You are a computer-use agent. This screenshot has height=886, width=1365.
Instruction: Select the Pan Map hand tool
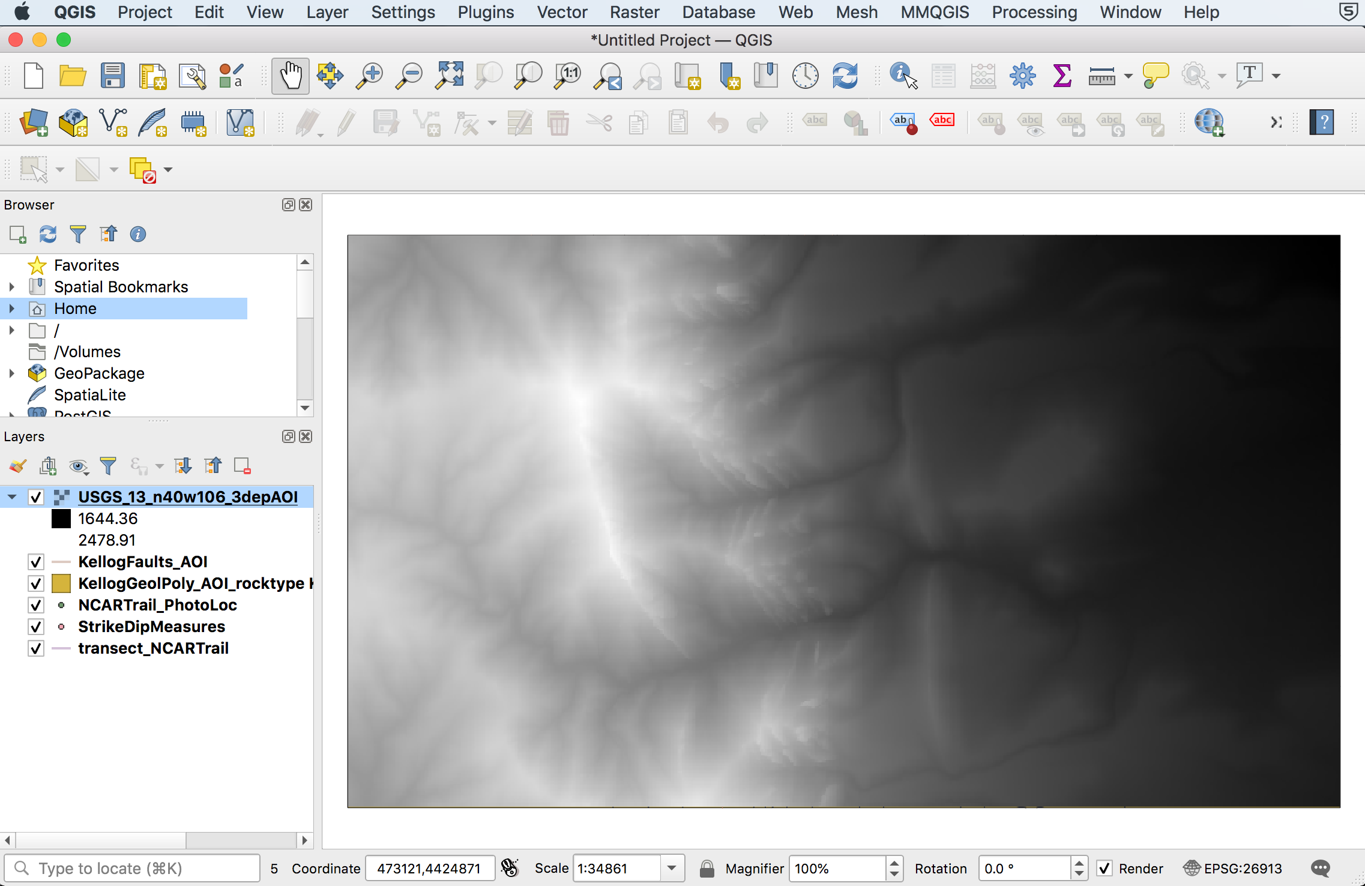[x=291, y=76]
